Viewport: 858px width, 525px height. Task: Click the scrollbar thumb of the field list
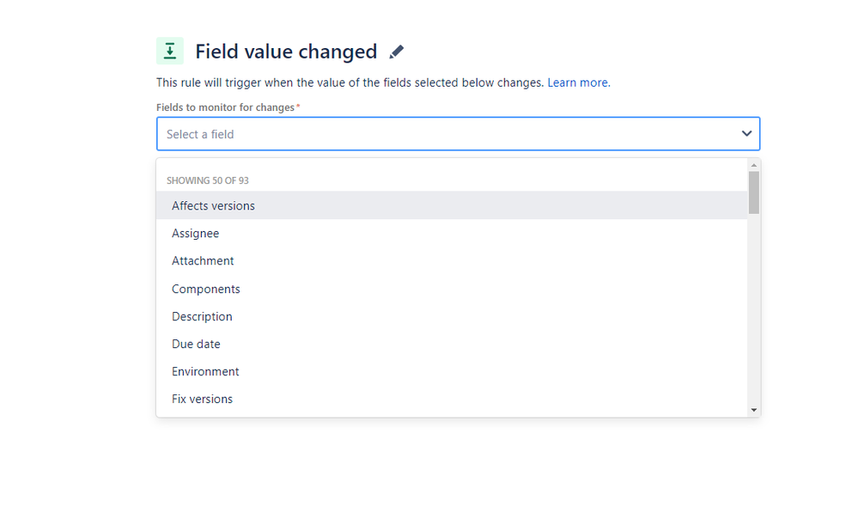click(753, 192)
